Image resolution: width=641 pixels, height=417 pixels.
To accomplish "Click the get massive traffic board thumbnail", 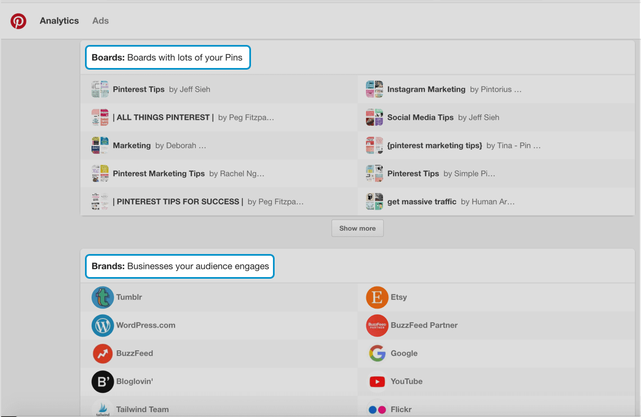I will (x=374, y=201).
